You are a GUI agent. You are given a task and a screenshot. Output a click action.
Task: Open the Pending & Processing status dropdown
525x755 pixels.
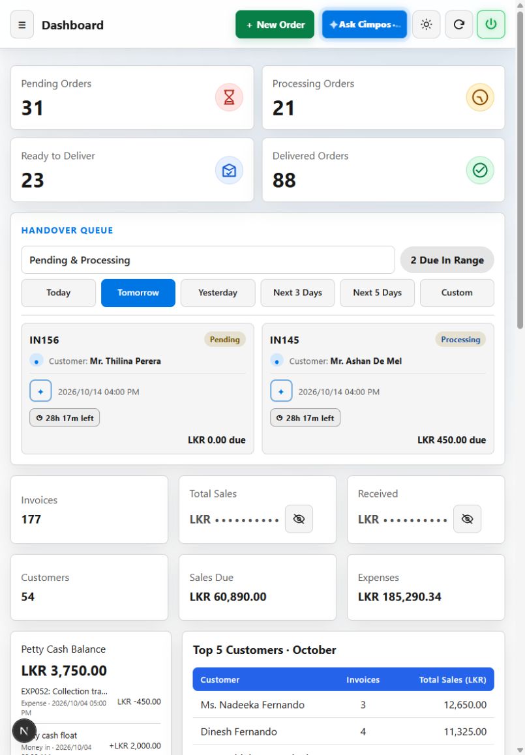click(207, 260)
